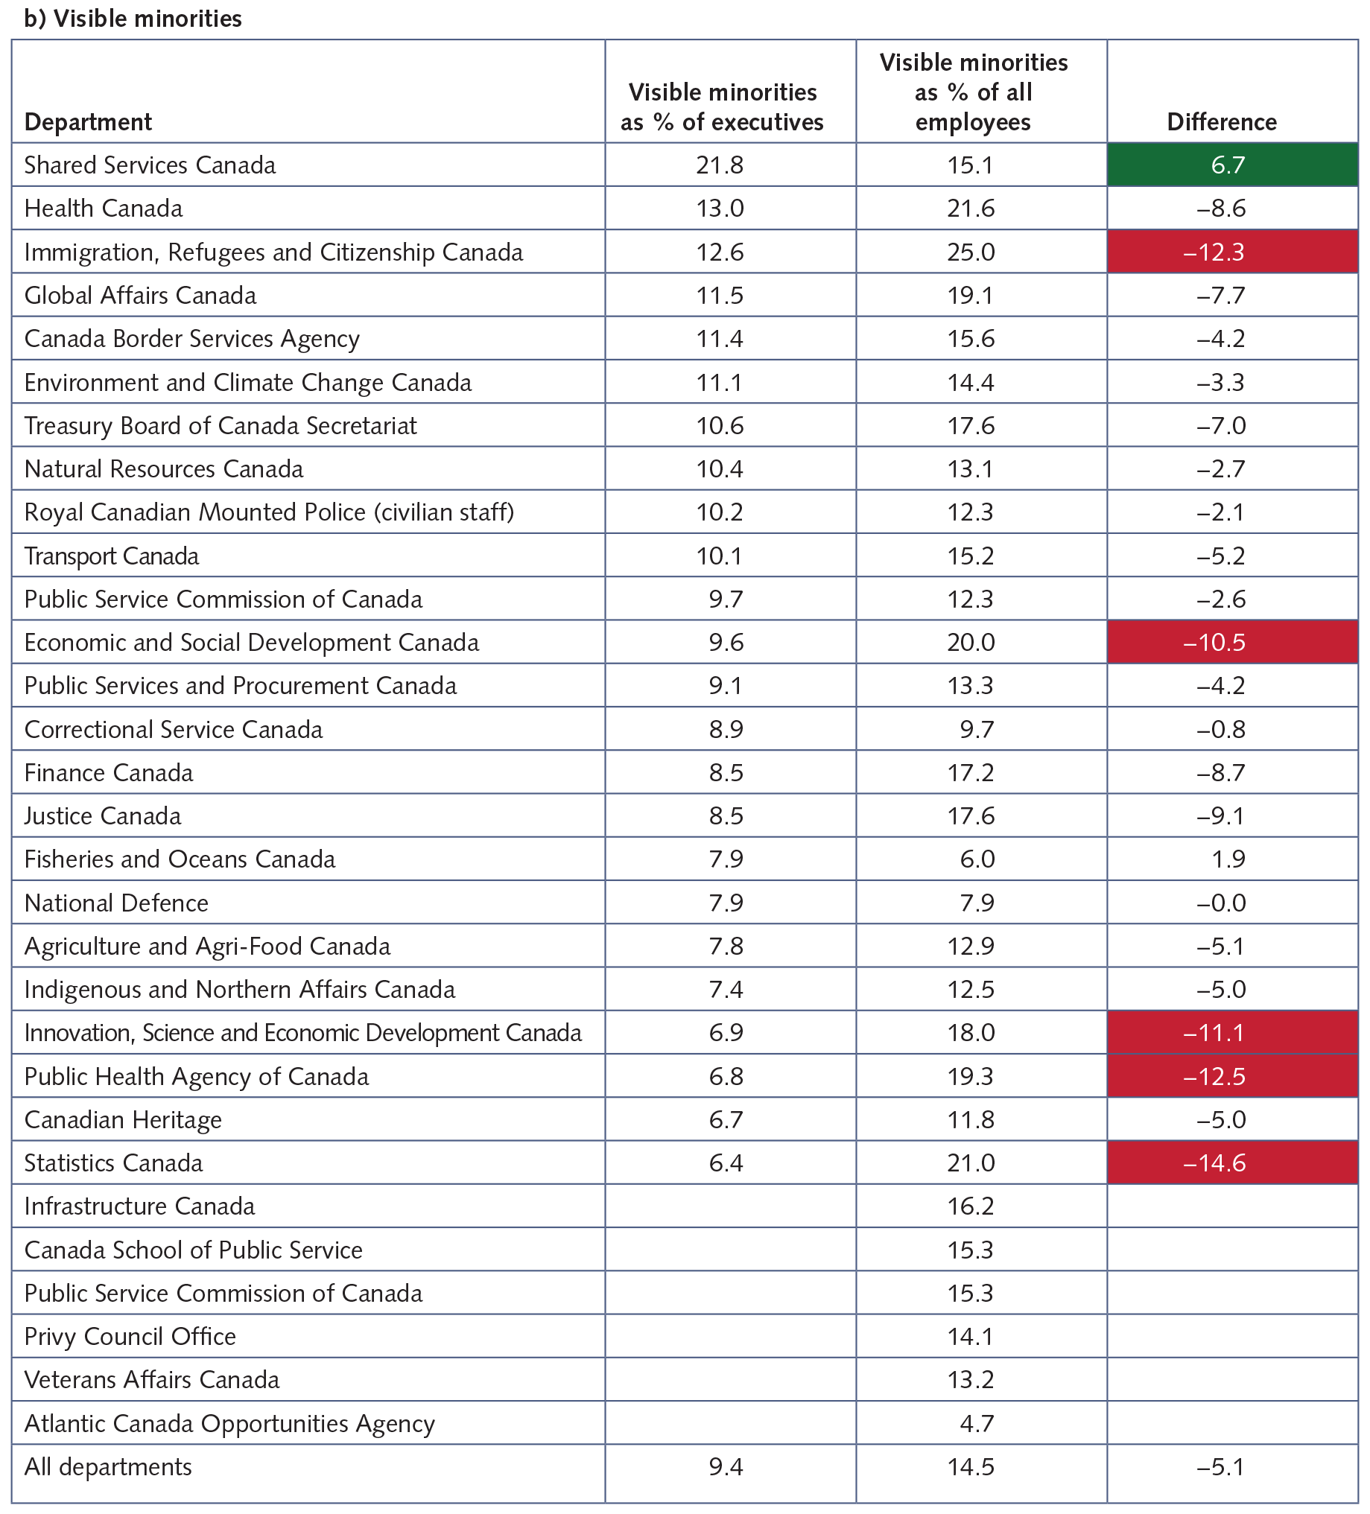Select the Global Affairs Canada row label

pyautogui.click(x=141, y=295)
